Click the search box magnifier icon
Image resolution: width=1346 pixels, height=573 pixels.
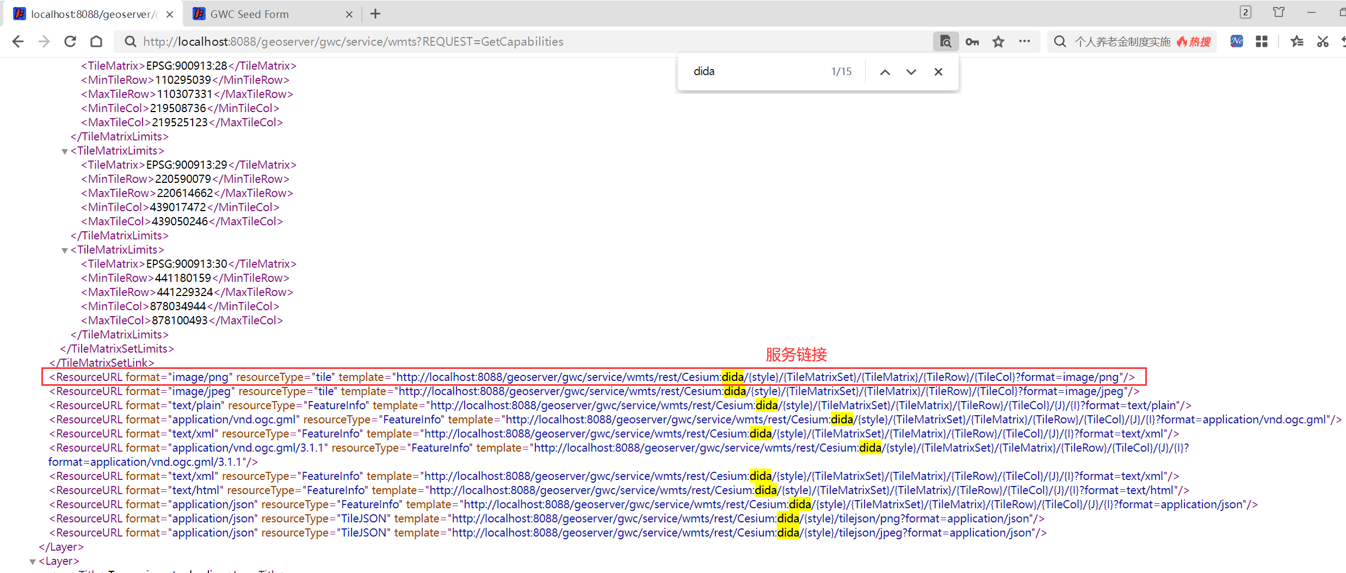click(1059, 41)
